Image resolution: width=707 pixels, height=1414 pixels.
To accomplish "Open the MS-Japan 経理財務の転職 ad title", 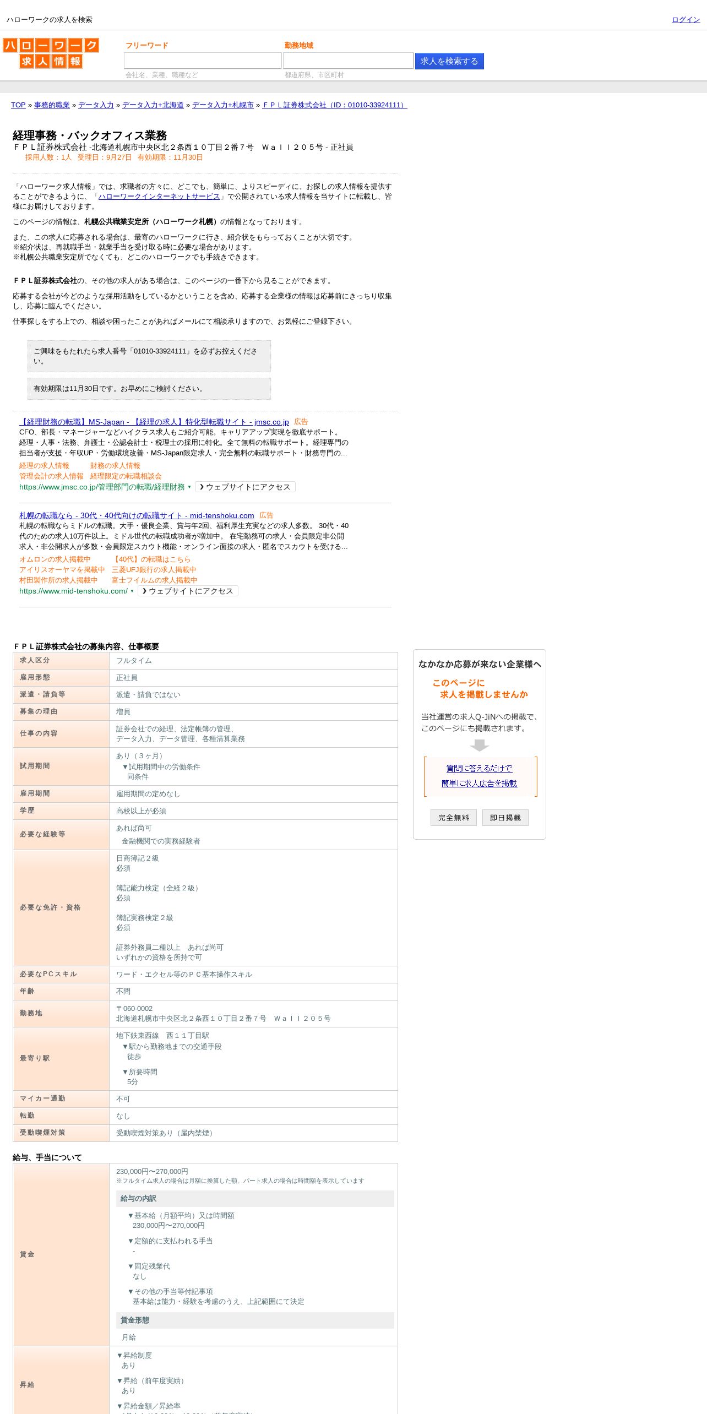I will [154, 422].
